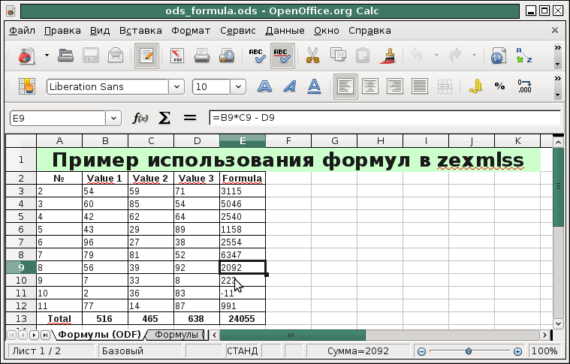Toggle Align Right
This screenshot has width=570, height=364.
click(395, 86)
